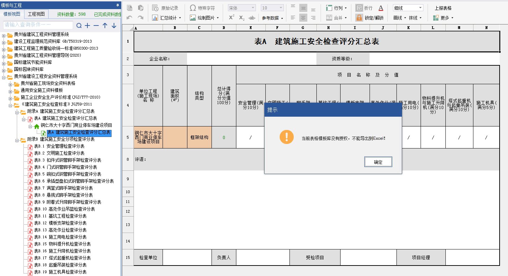Screen dimensions: 508x276
Task: Open the 合并 merge dropdown
Action: (336, 17)
